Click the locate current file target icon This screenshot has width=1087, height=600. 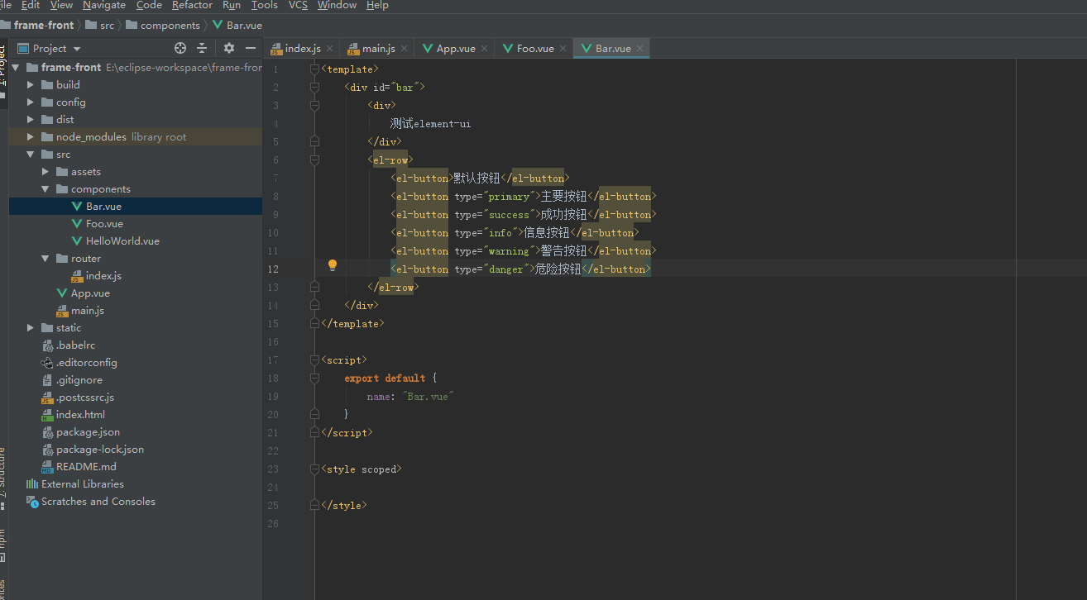coord(180,49)
